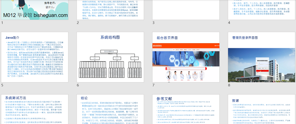Viewport: 296px width, 124px height.
Task: Select the slide 1 cover thumbnail with cartoon figure
Action: coord(35,10)
